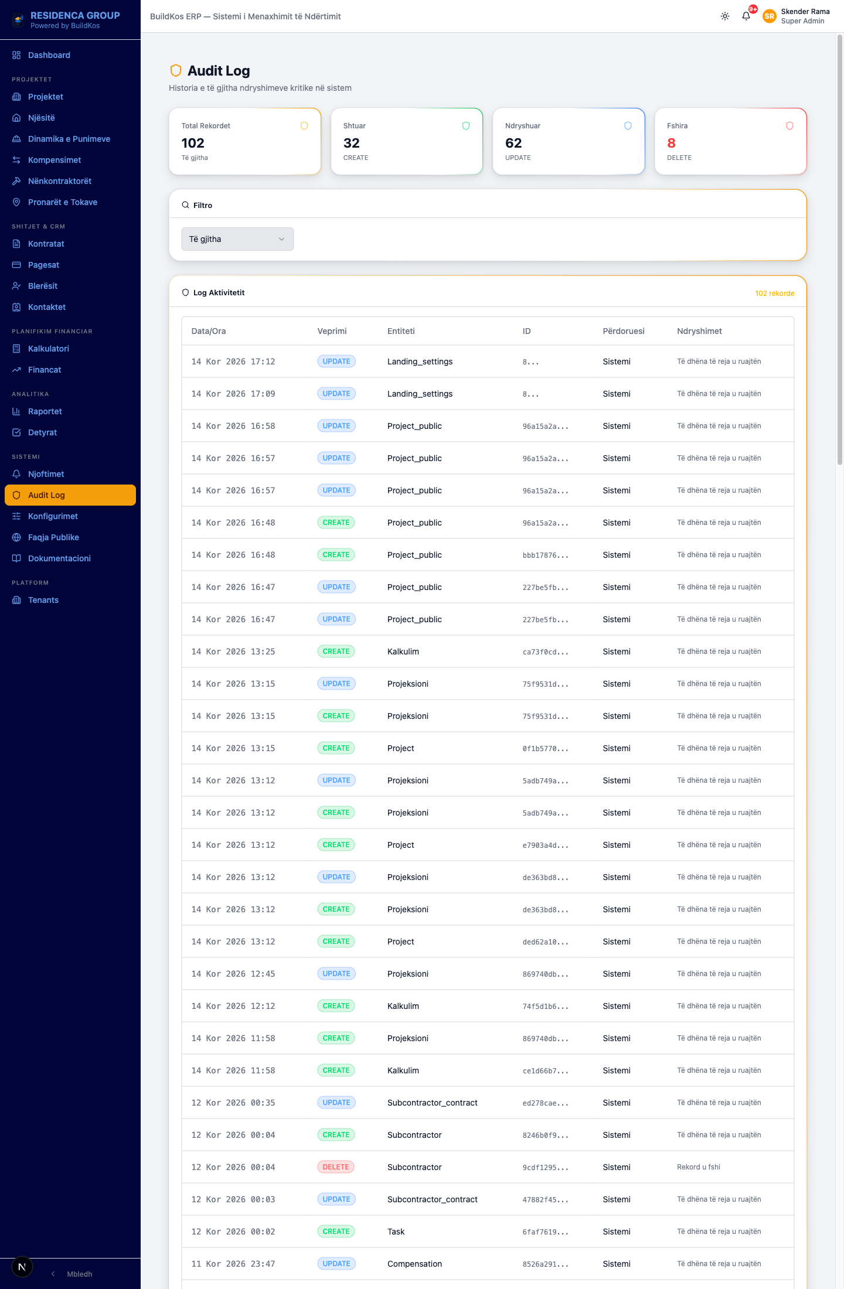Open the Skender Rama profile name
Viewport: 844px width, 1289px height.
(805, 12)
